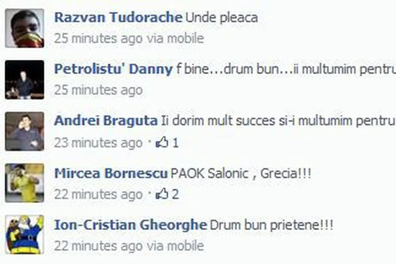Screen dimensions: 396x264
Task: Click the '25 minutes ago' timestamp on Razvan's comment
Action: point(98,38)
